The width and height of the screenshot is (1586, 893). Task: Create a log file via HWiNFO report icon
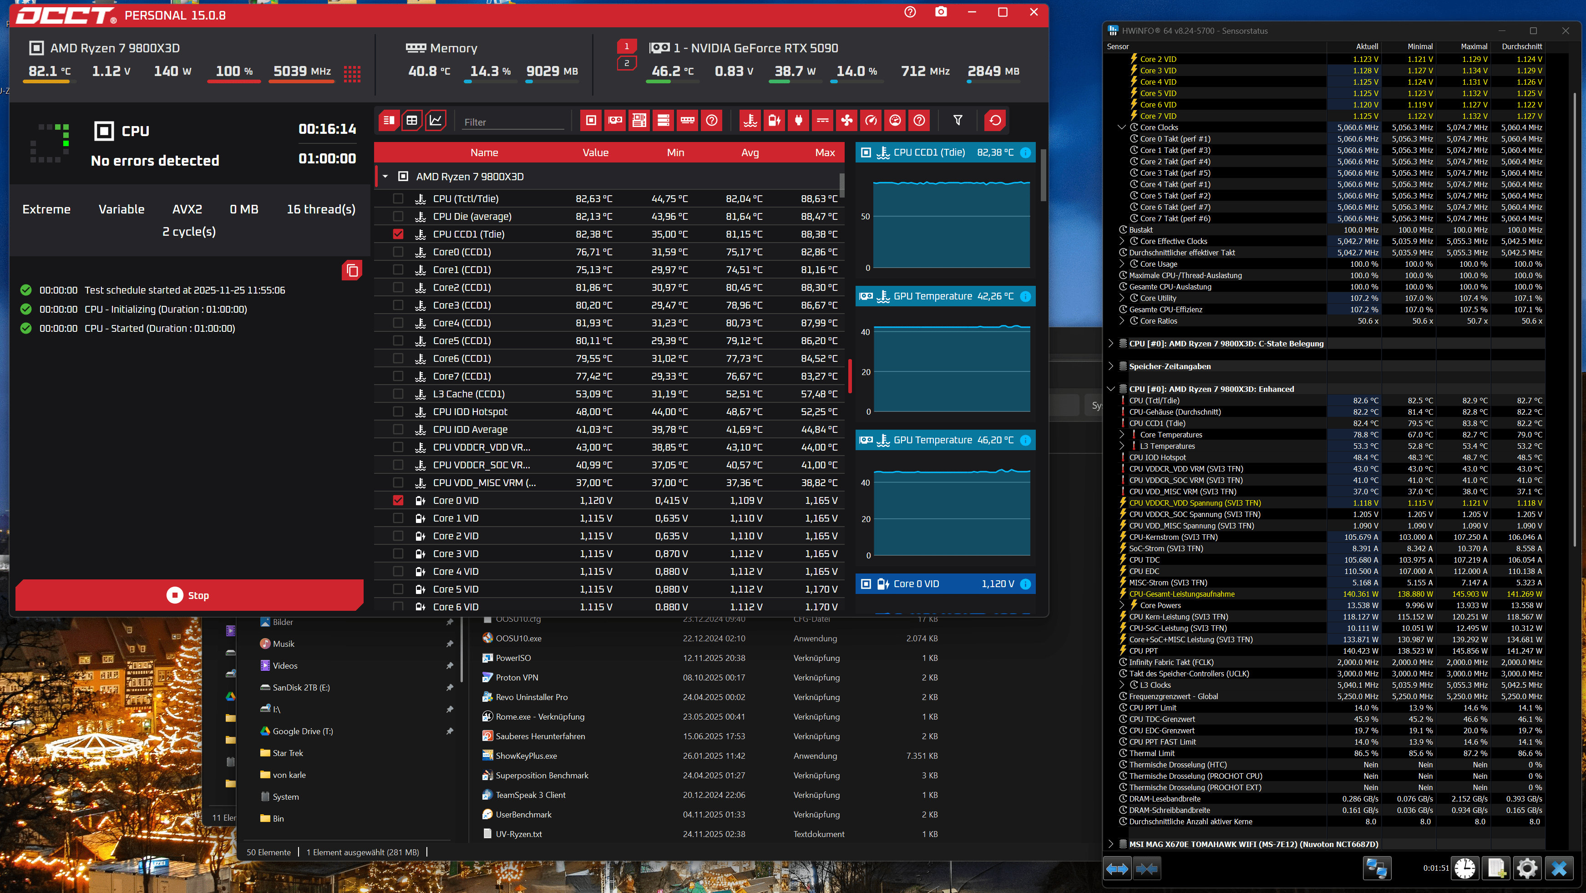coord(1496,868)
